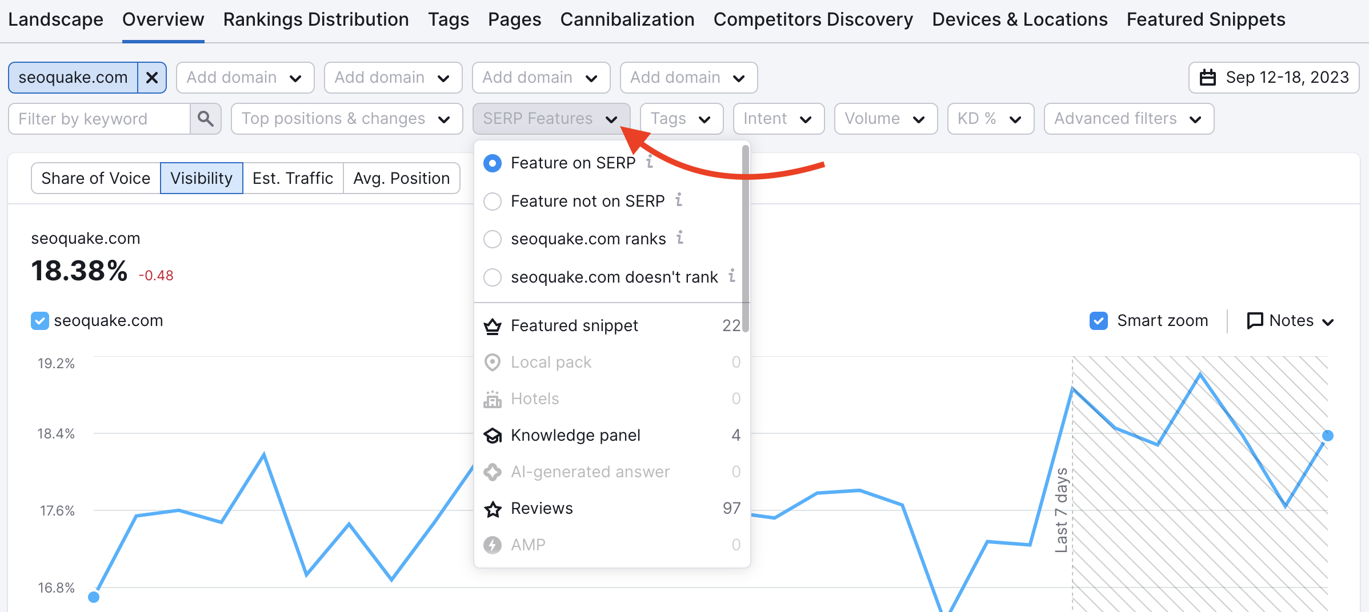Click the Reviews star icon

(493, 509)
